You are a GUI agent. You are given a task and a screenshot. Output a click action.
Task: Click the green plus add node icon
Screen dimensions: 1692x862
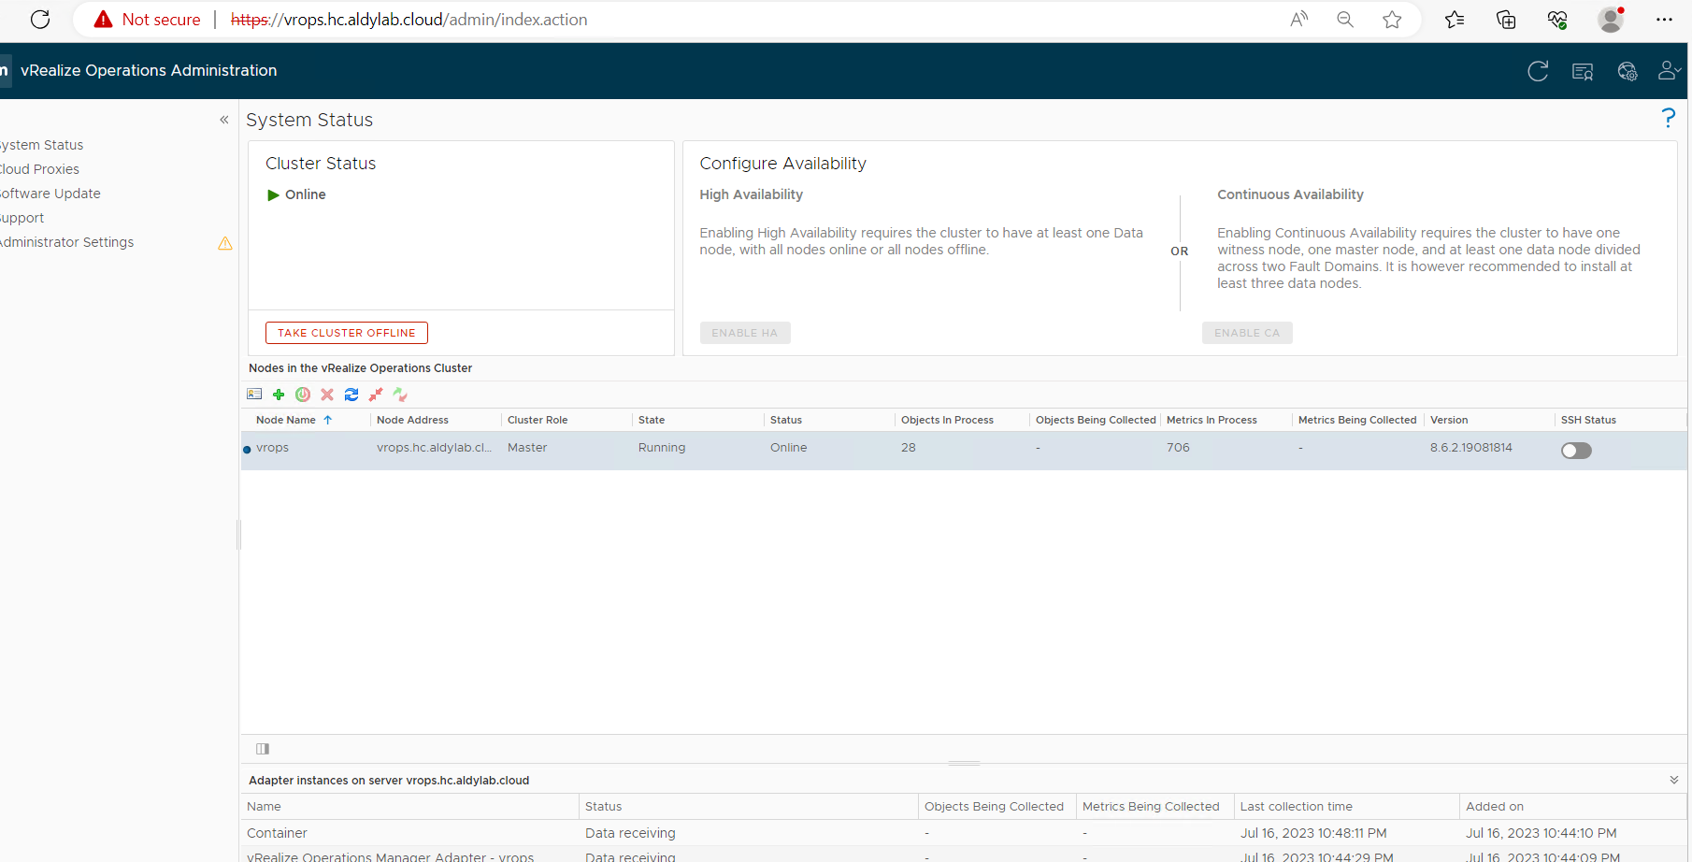pyautogui.click(x=279, y=395)
